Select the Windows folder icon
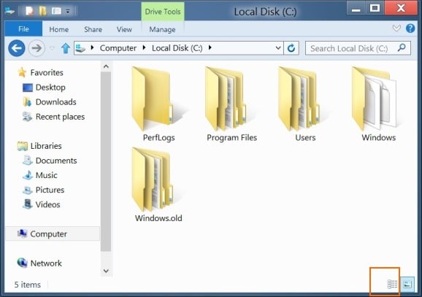Screen dimensions: 422x297 (x=374, y=99)
